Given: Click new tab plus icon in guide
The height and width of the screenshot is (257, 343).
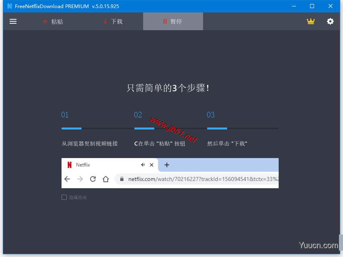Looking at the screenshot, I should [167, 165].
